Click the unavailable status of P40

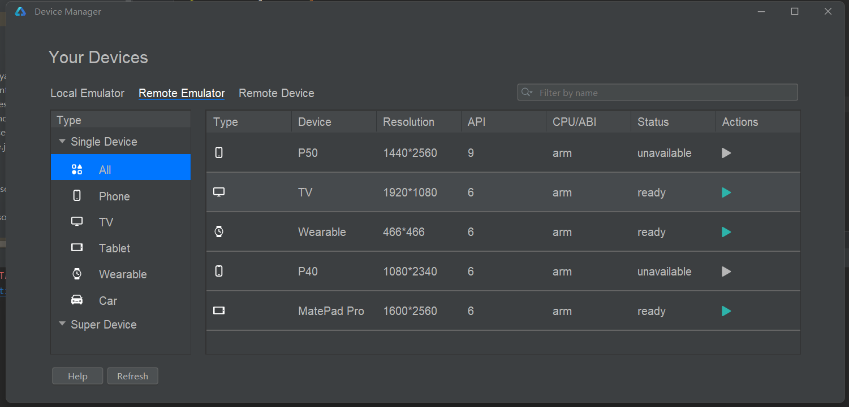click(664, 272)
